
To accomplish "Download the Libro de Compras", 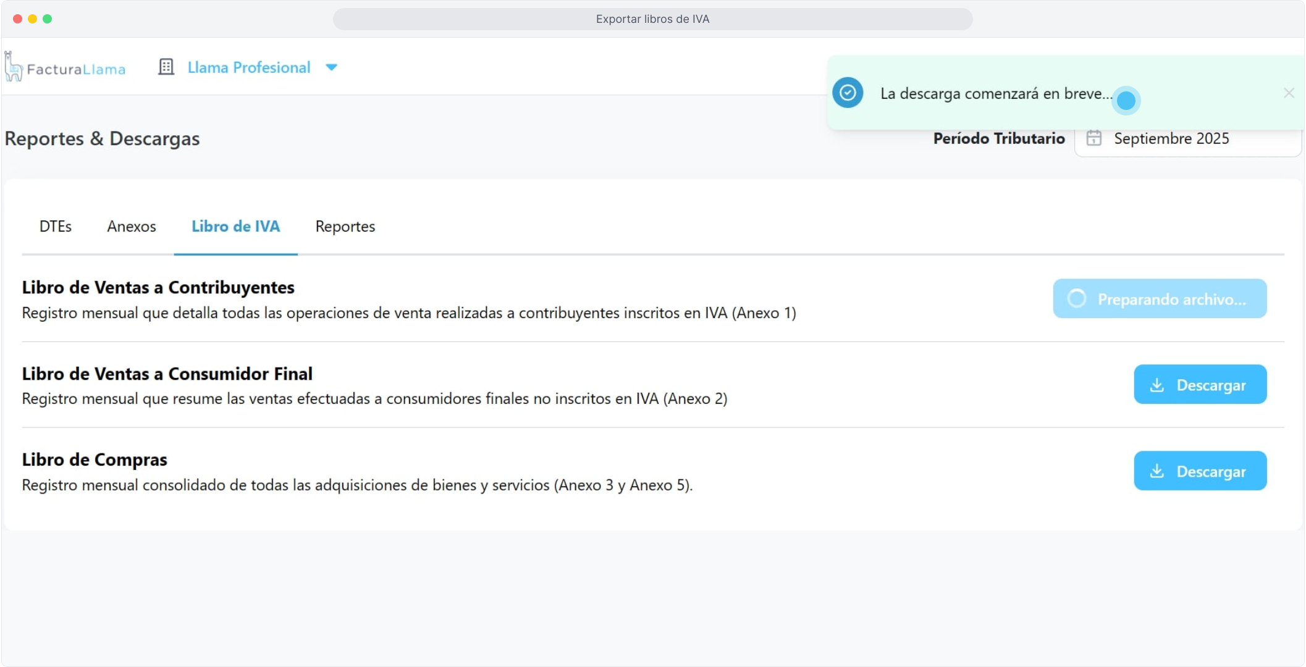I will [x=1200, y=471].
